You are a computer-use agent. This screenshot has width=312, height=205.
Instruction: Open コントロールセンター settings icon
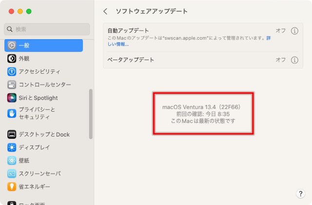[12, 84]
